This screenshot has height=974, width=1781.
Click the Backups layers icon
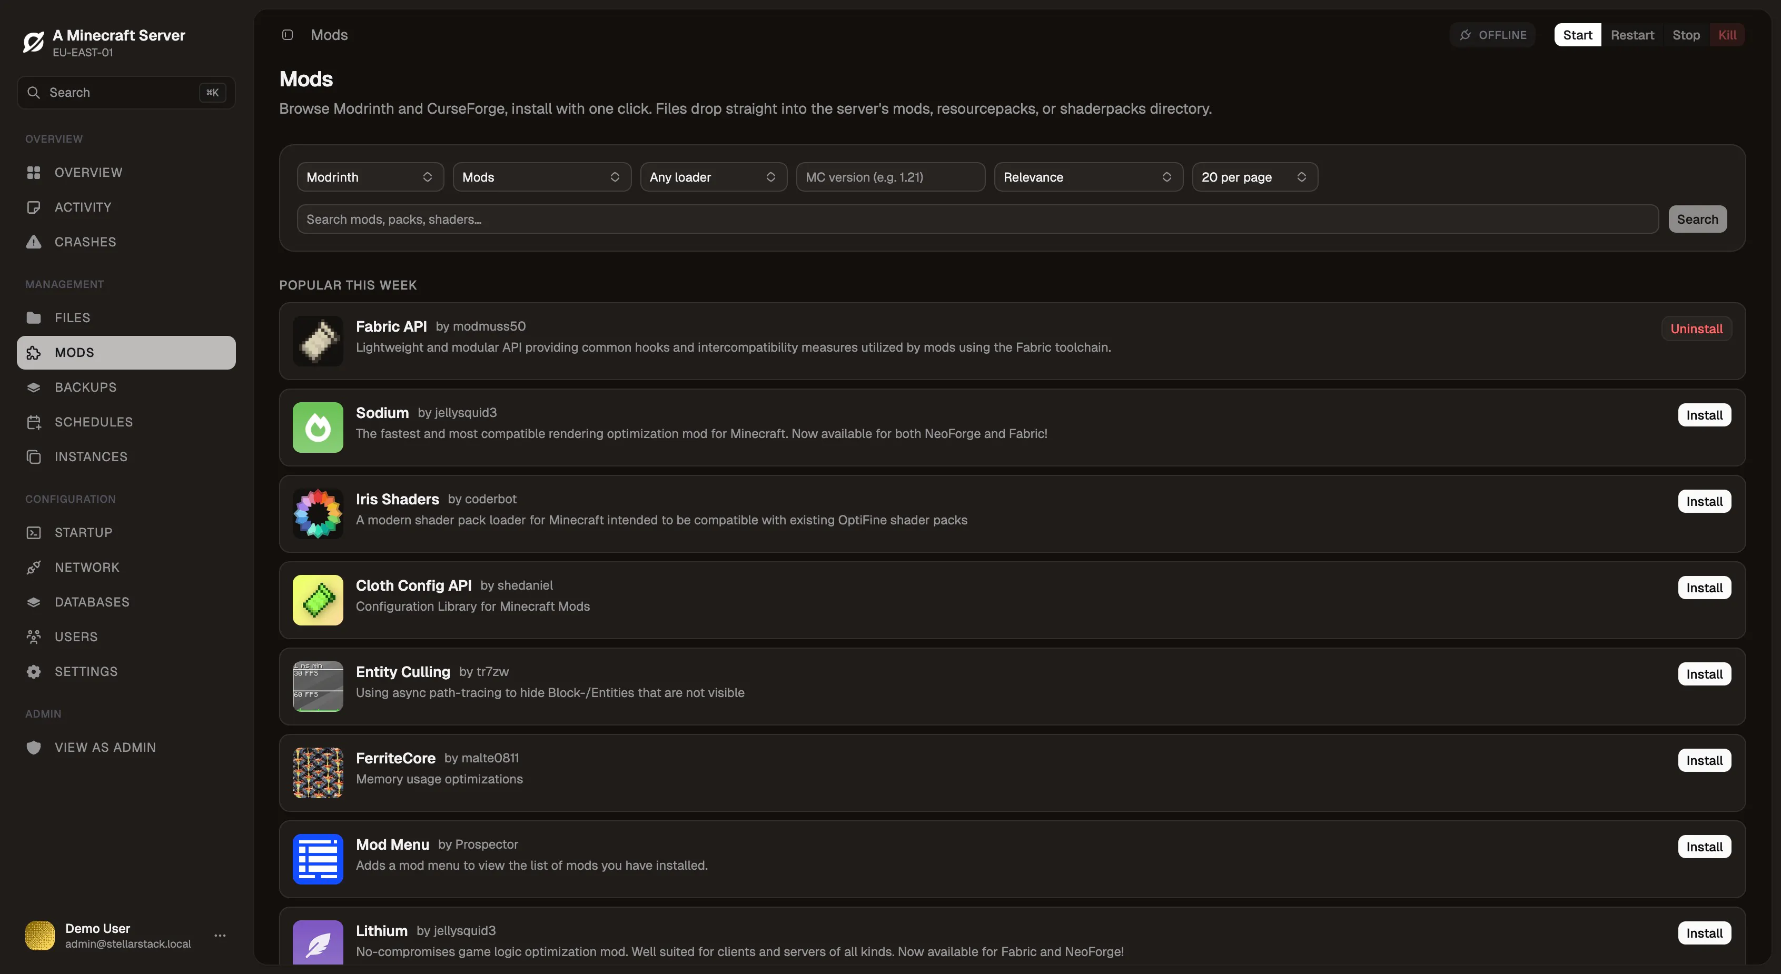(x=33, y=387)
